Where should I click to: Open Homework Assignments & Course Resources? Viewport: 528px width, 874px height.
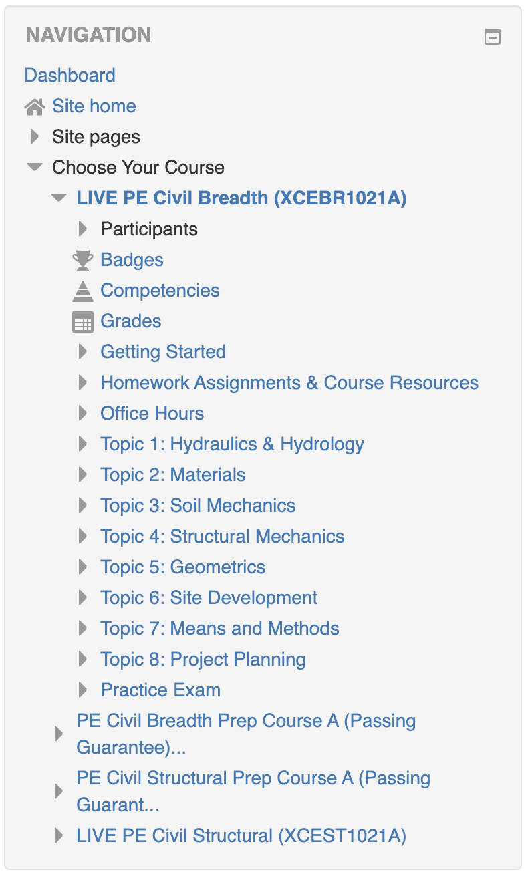[x=289, y=382]
